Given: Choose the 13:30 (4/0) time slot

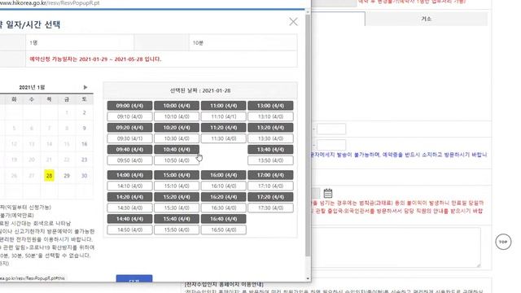Looking at the screenshot, I should (270, 138).
